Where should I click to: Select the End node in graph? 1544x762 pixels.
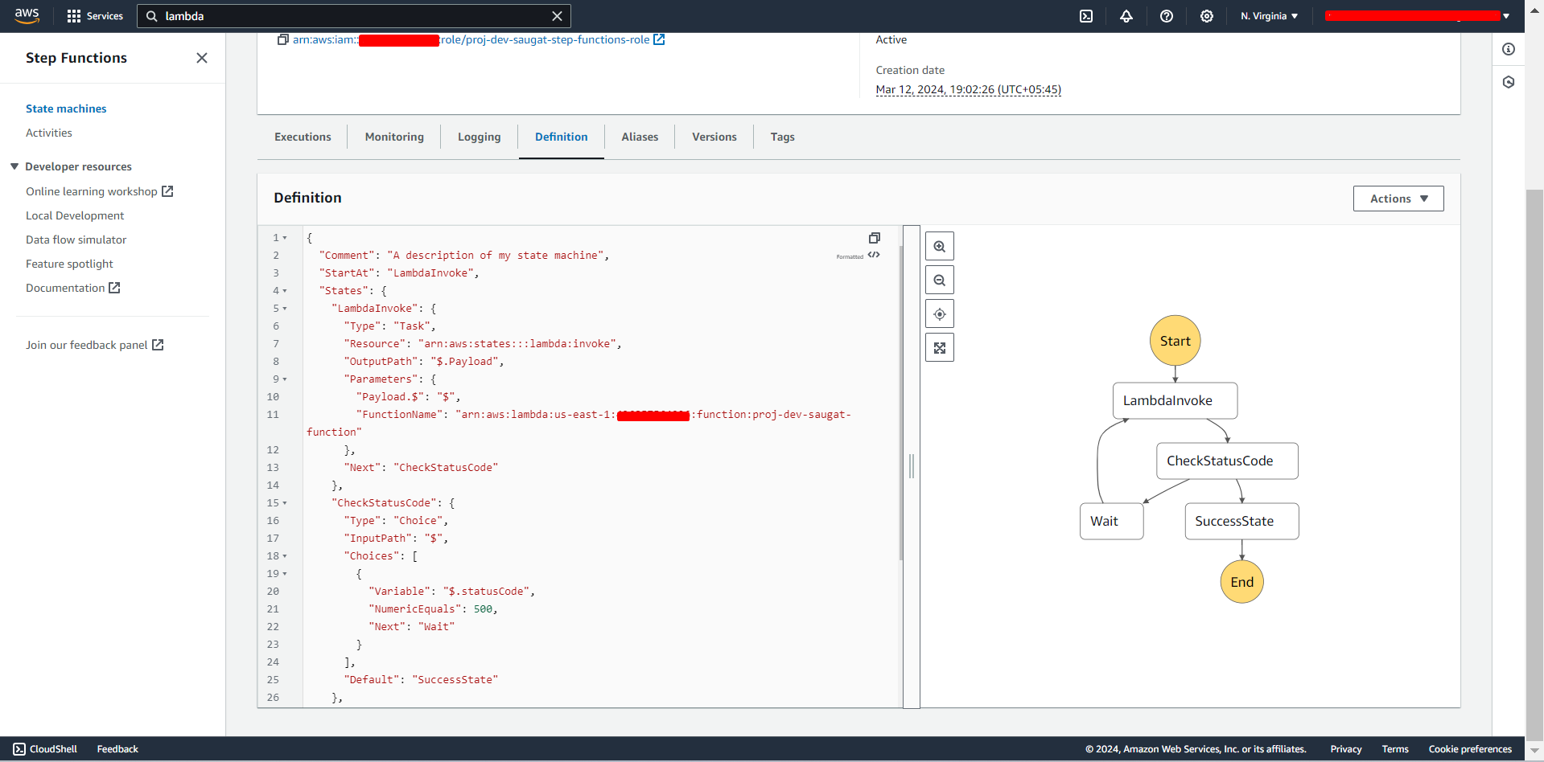(x=1242, y=582)
